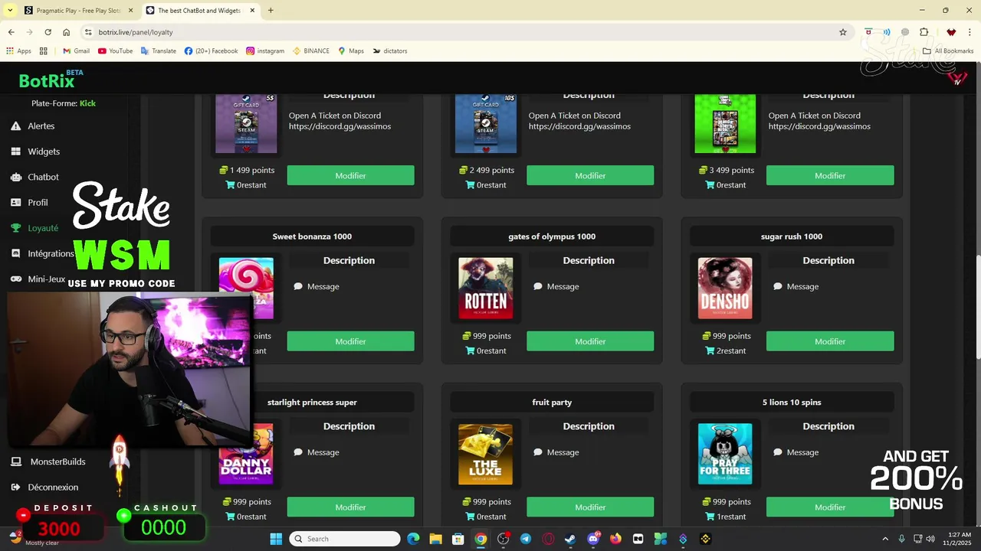Open Binance app in the taskbar

(706, 539)
